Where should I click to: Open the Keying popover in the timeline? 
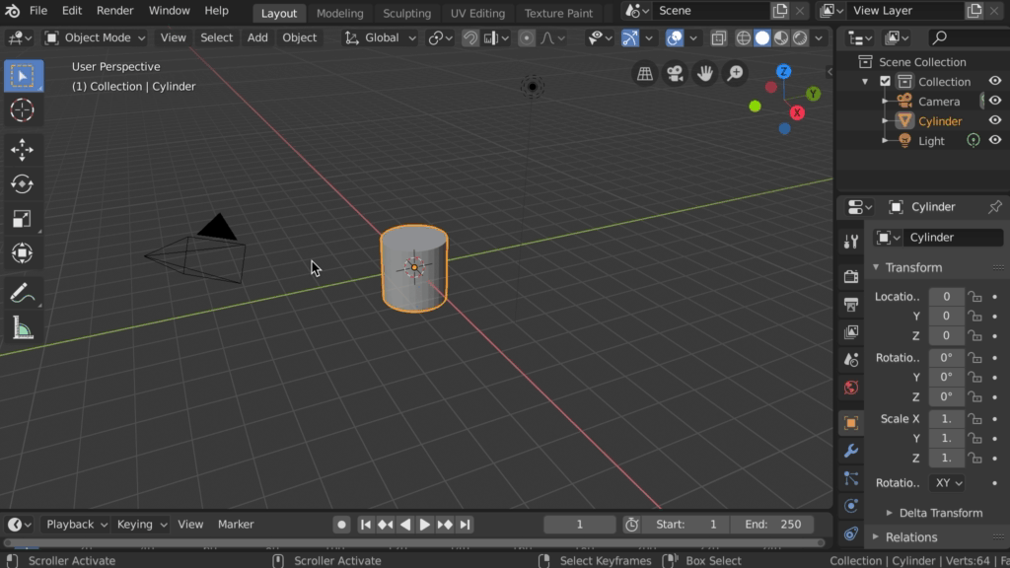(x=142, y=525)
